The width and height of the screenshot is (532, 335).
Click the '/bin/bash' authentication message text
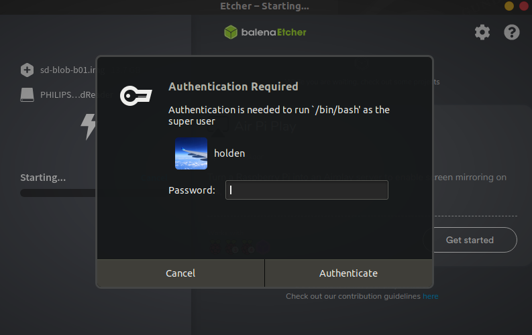click(x=279, y=115)
